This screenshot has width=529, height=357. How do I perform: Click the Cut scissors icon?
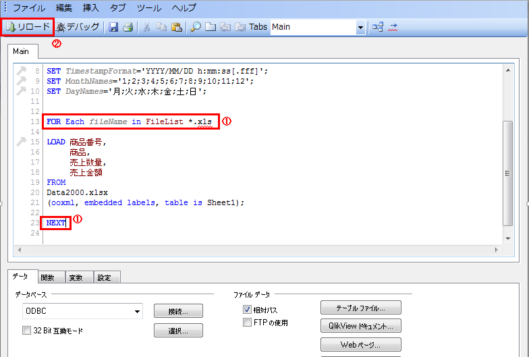[x=147, y=27]
